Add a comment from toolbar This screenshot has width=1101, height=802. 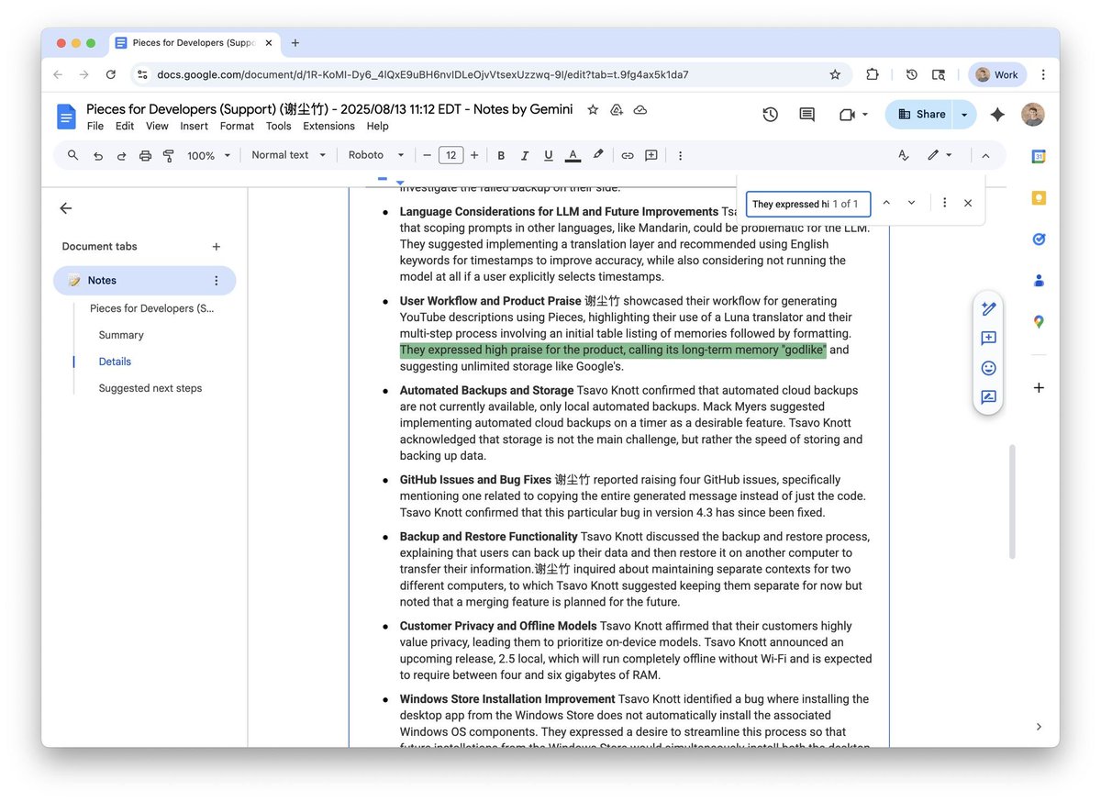pyautogui.click(x=651, y=156)
